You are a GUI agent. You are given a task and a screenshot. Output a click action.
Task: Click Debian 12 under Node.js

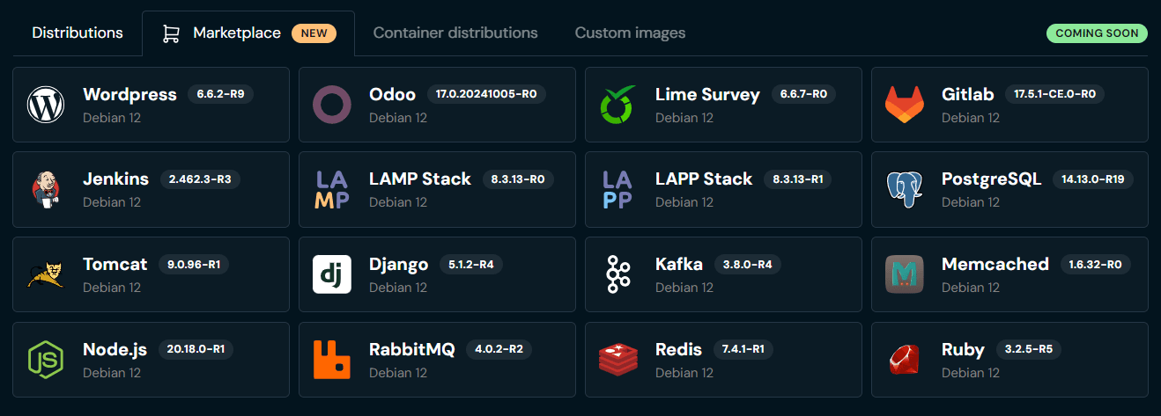point(112,372)
